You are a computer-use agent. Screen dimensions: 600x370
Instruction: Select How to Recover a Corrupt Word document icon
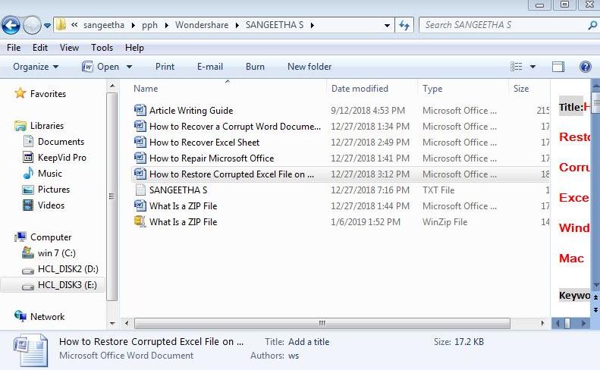click(x=140, y=126)
